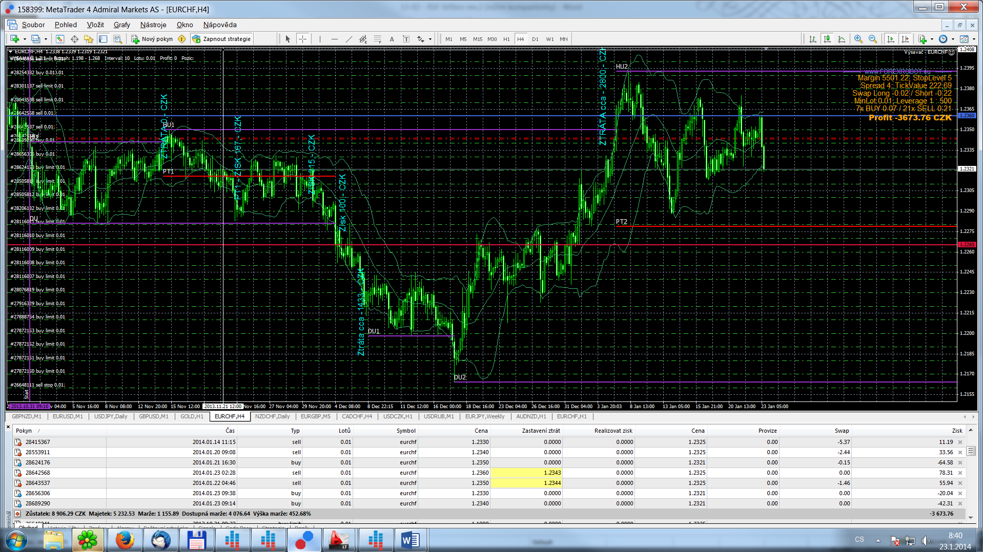
Task: Open the Pohled menu
Action: click(x=66, y=25)
